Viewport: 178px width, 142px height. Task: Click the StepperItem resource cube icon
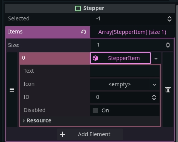95,58
